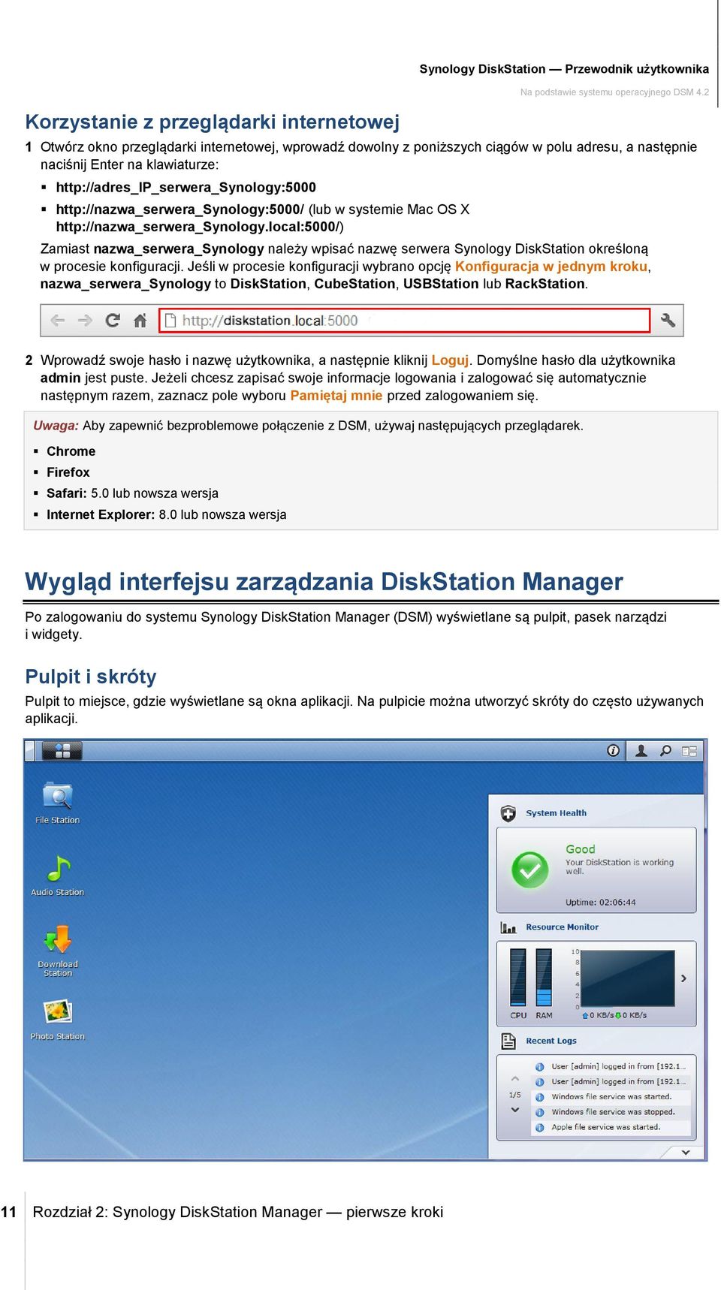Collapse widget panel with bottom chevron

coord(686,1152)
